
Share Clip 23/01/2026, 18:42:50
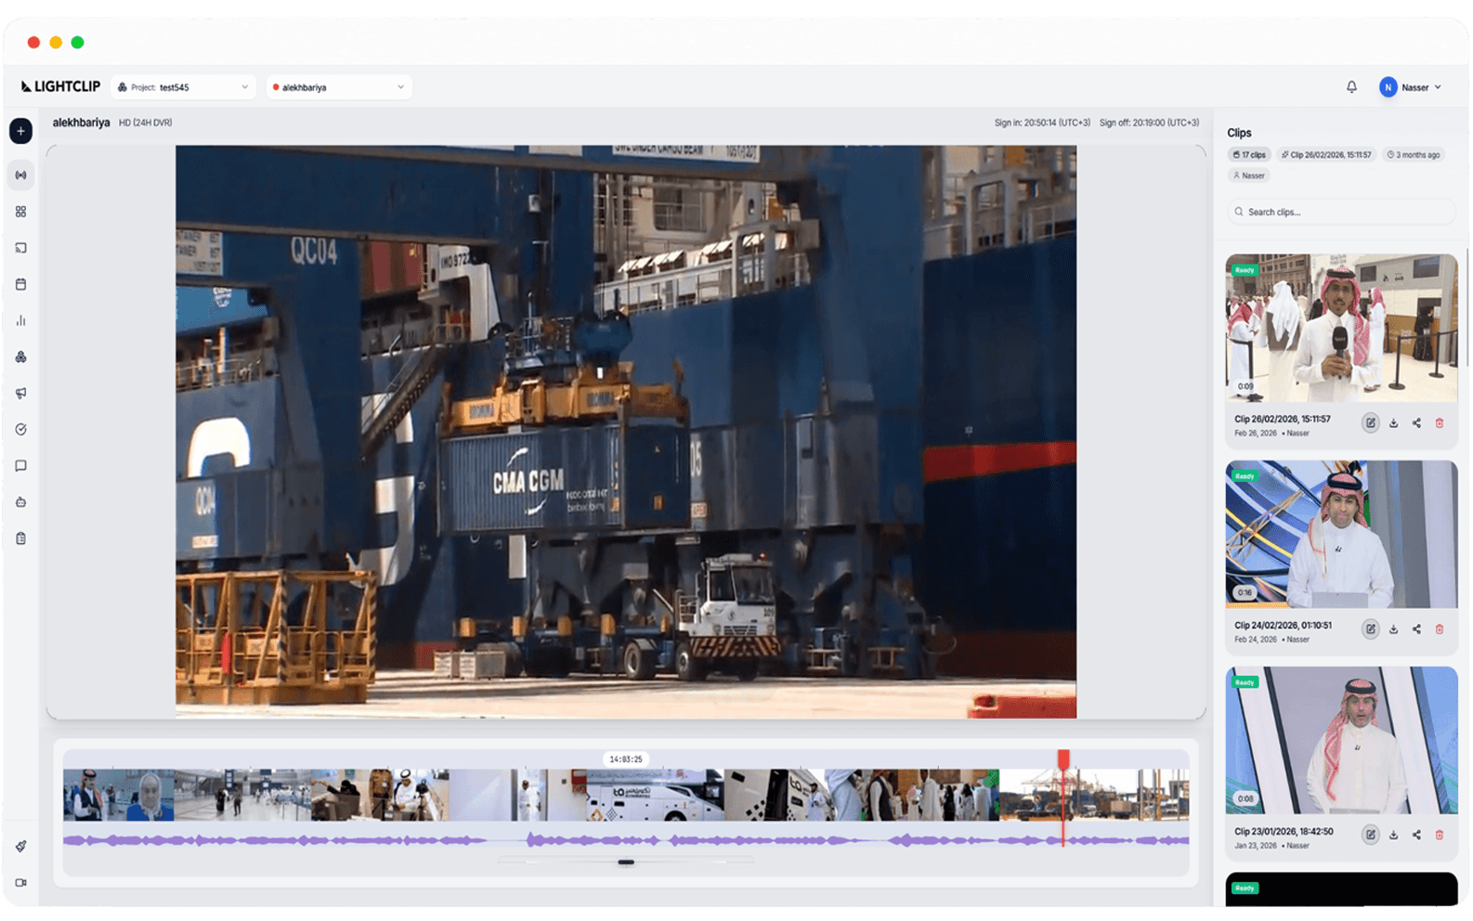(1416, 835)
